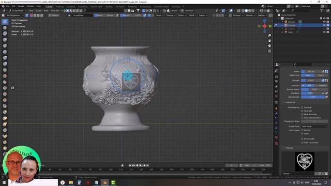Expand the Camera item in outliner
The height and width of the screenshot is (186, 331).
[282, 22]
